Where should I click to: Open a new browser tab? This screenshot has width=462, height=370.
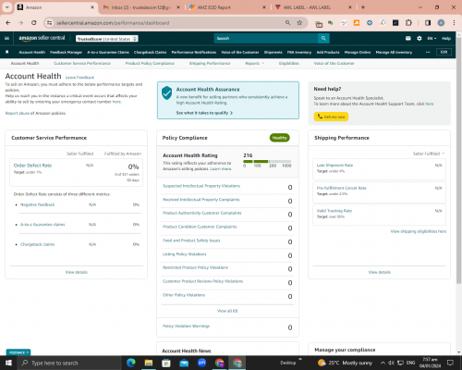(363, 7)
